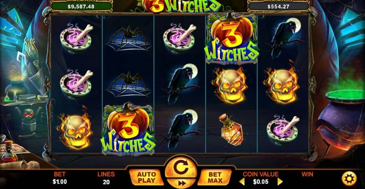365x189 pixels.
Task: Click the Lines value showing 20
Action: (x=106, y=182)
